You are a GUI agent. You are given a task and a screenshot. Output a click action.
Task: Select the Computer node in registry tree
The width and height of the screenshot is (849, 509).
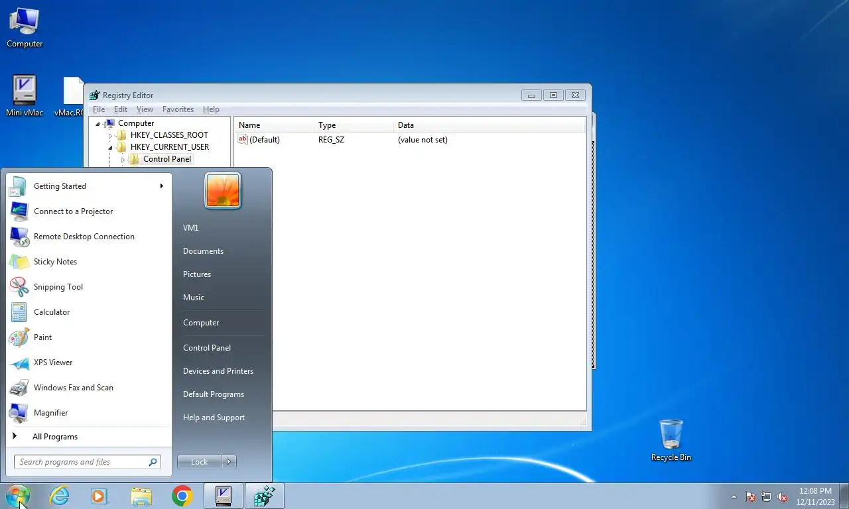click(136, 123)
